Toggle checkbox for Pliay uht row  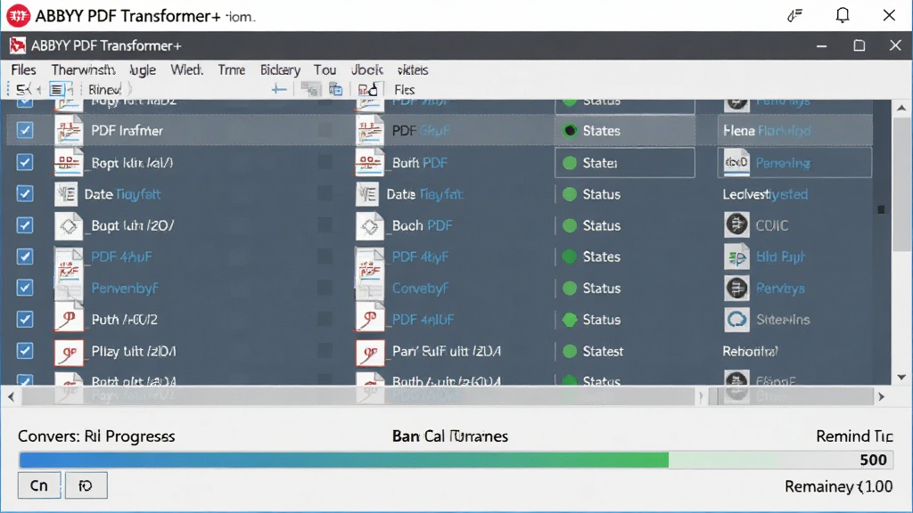tap(24, 351)
